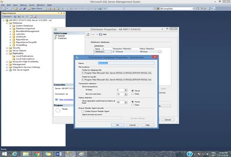Click the Folder for database file path box
The width and height of the screenshot is (231, 157).
coord(117,73)
